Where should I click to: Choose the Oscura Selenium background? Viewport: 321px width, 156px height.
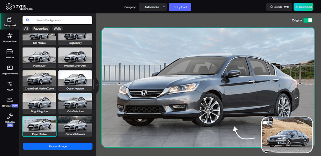[x=75, y=126]
